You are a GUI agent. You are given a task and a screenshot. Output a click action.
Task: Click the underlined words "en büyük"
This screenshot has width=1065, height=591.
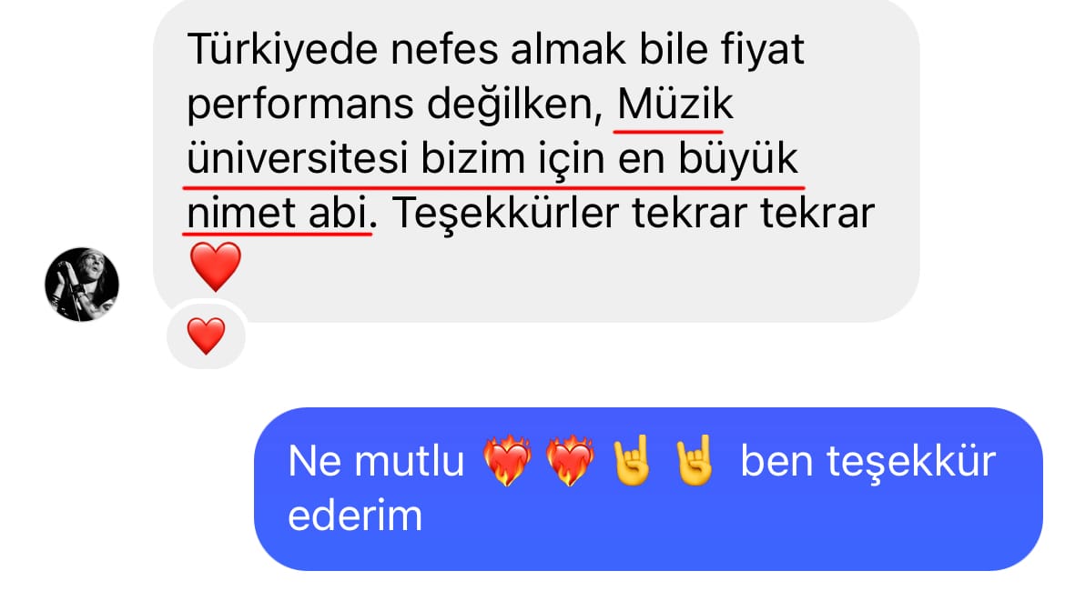tap(708, 160)
